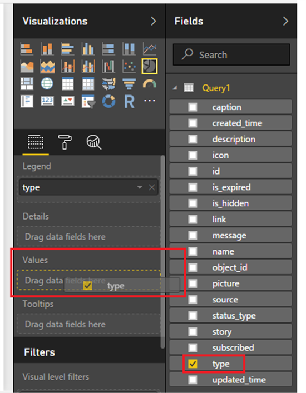Select the scatter chart visualization
306x393 pixels.
[129, 66]
